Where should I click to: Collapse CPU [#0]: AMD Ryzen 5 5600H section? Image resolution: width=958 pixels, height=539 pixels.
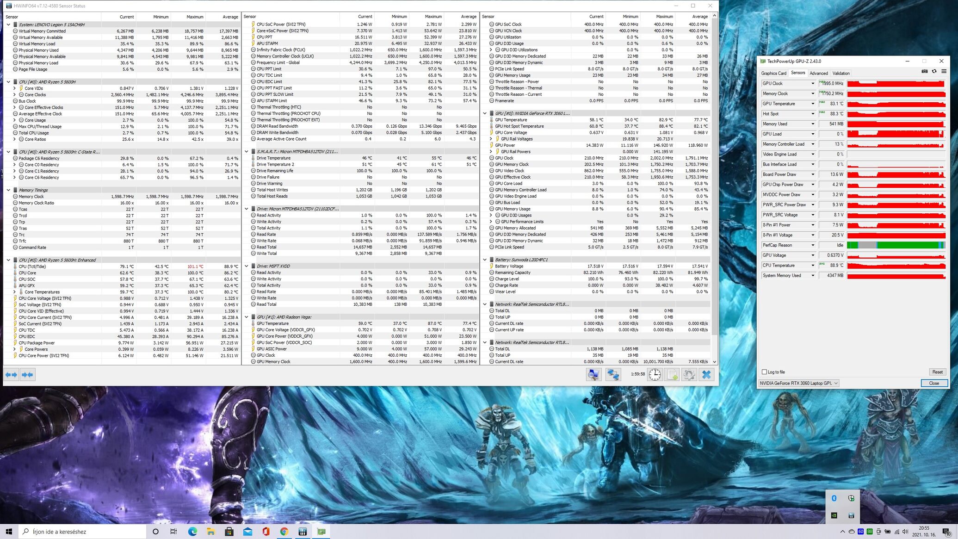pos(8,82)
